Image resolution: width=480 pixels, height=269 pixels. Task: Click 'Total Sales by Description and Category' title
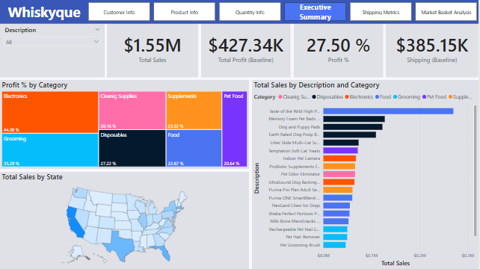click(x=316, y=85)
